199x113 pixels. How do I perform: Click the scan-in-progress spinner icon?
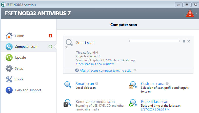(x=50, y=47)
